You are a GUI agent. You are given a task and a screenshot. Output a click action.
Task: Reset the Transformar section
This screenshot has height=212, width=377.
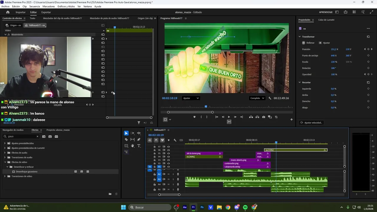coord(368,37)
